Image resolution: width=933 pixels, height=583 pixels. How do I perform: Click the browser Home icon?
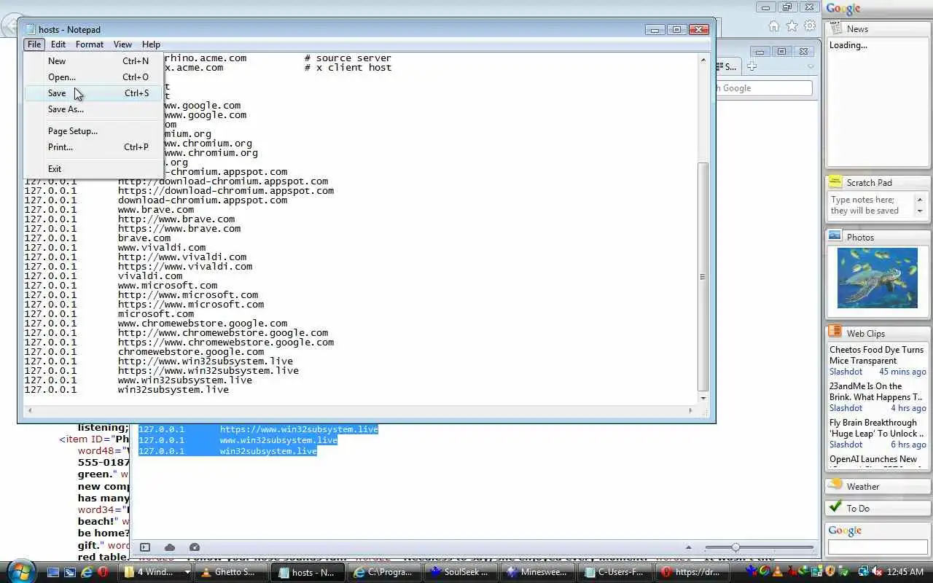774,26
